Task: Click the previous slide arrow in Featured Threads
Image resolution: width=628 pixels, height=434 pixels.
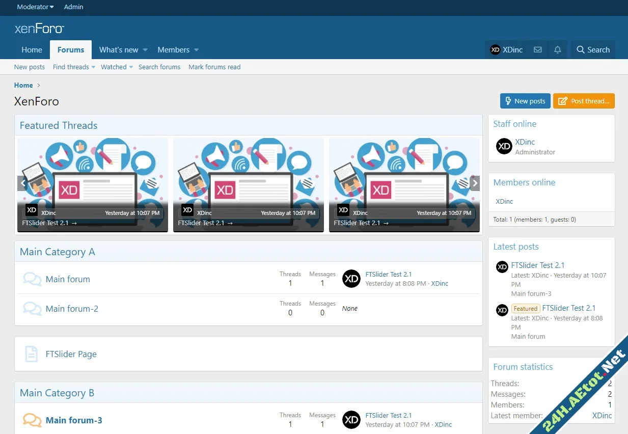Action: pos(22,183)
